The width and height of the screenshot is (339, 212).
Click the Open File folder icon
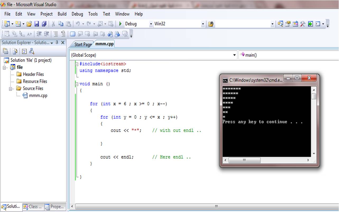[29, 24]
